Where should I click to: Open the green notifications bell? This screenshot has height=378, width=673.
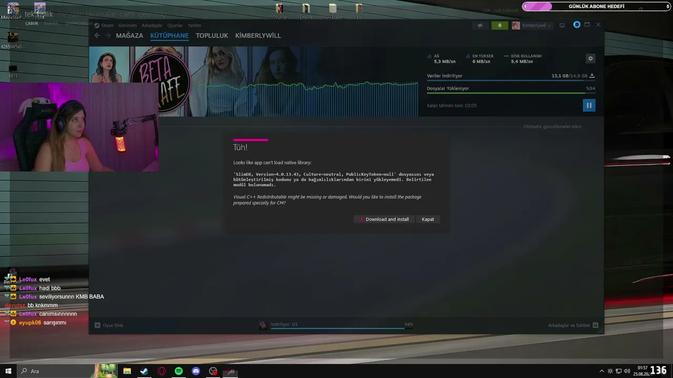pyautogui.click(x=499, y=25)
